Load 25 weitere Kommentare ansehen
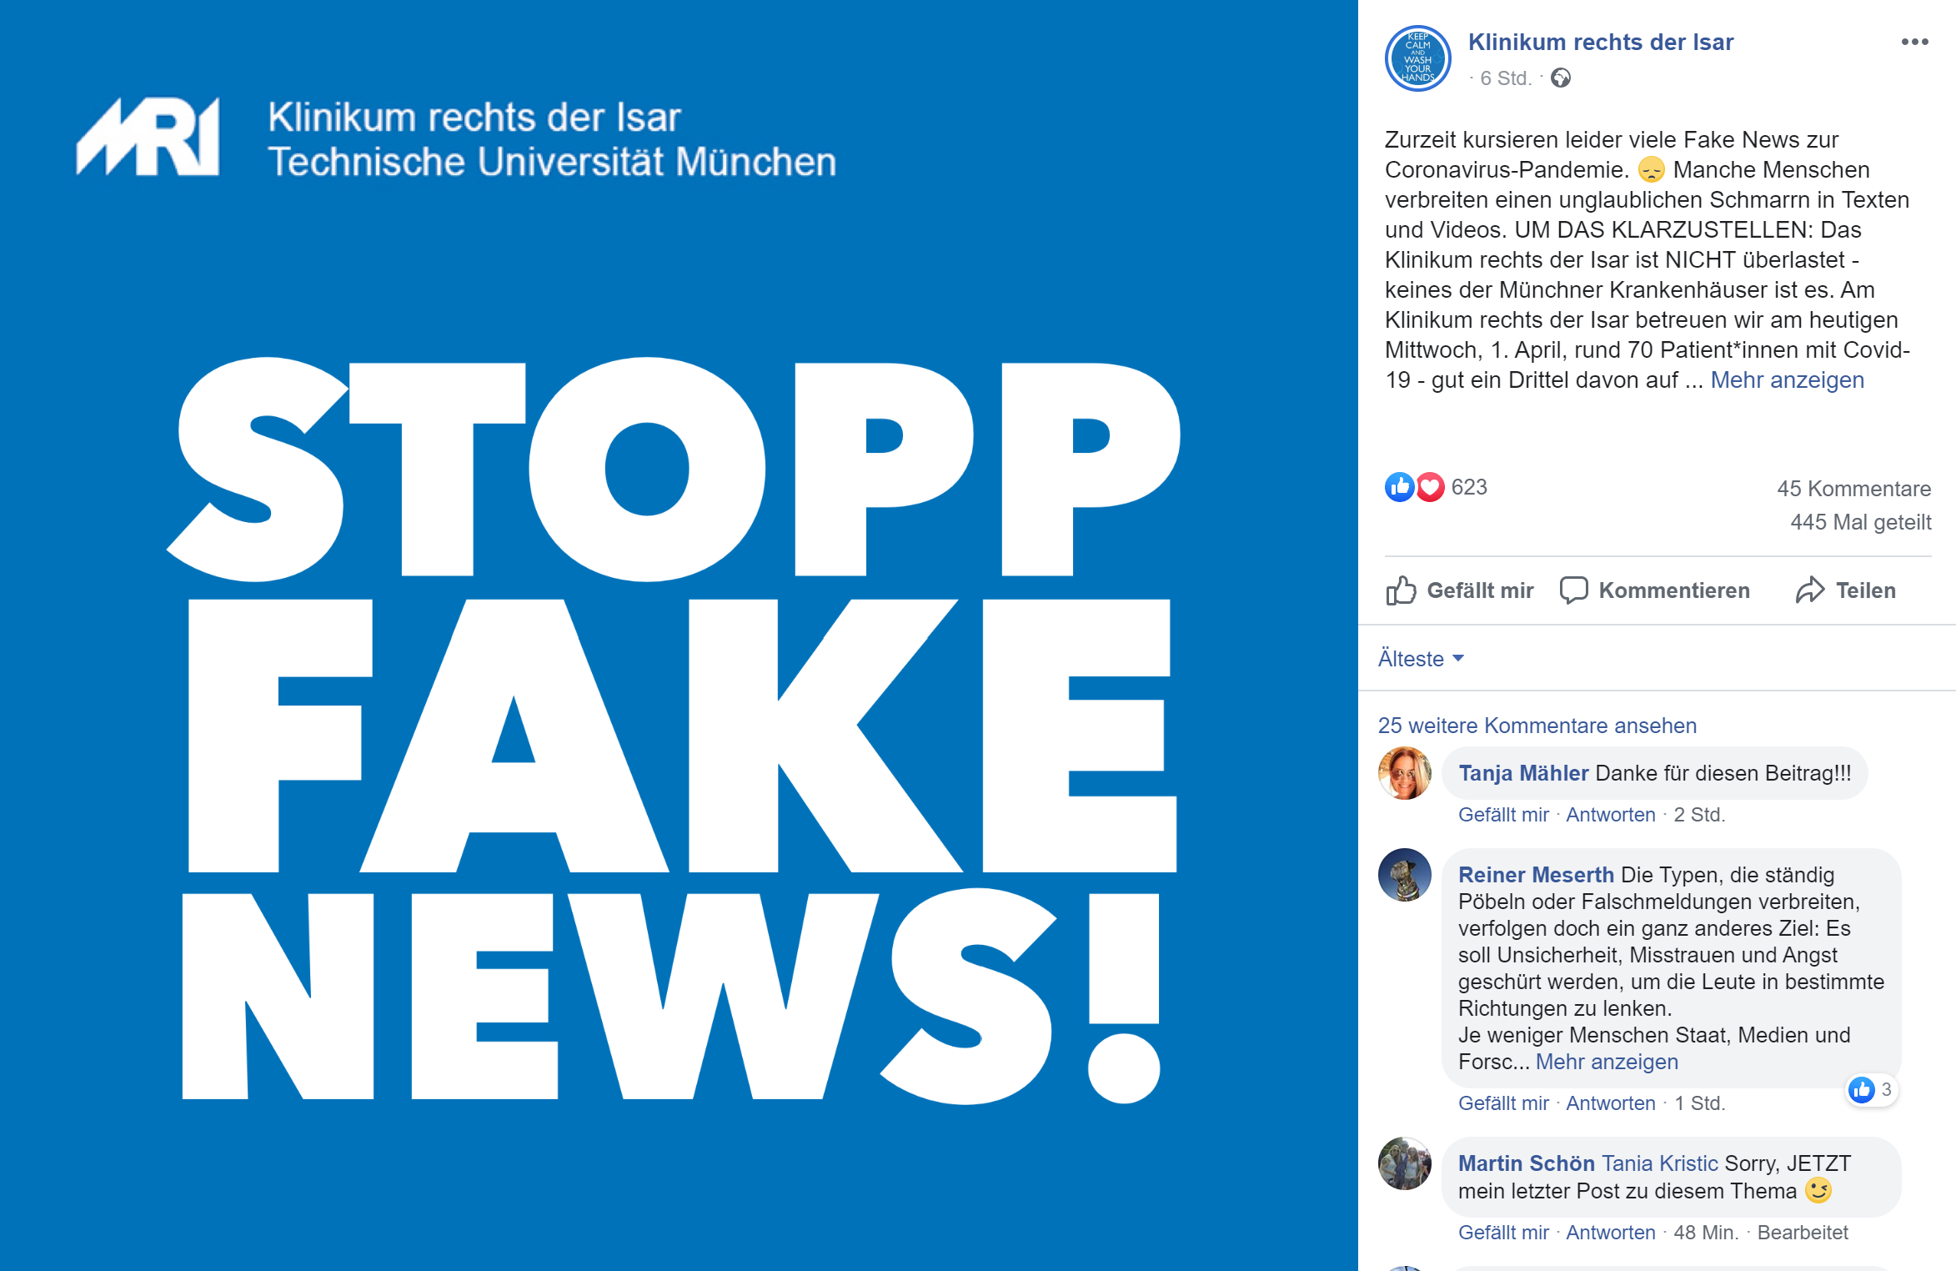1956x1271 pixels. 1537,726
